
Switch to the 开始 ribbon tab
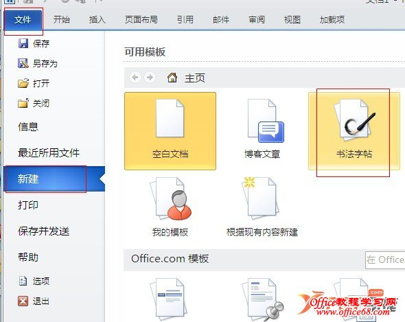[62, 20]
